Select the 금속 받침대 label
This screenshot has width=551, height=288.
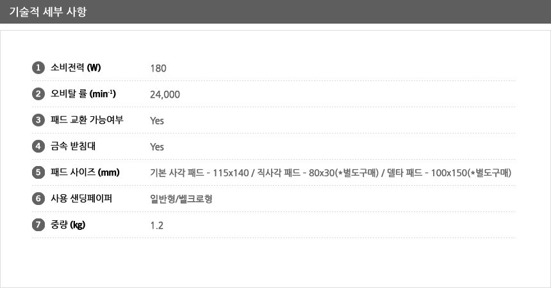(73, 146)
